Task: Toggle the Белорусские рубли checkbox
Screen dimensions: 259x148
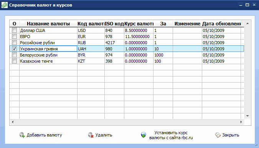Action: (x=14, y=55)
